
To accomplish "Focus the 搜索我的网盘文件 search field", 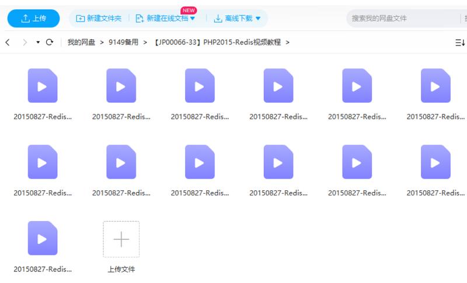I will (403, 19).
